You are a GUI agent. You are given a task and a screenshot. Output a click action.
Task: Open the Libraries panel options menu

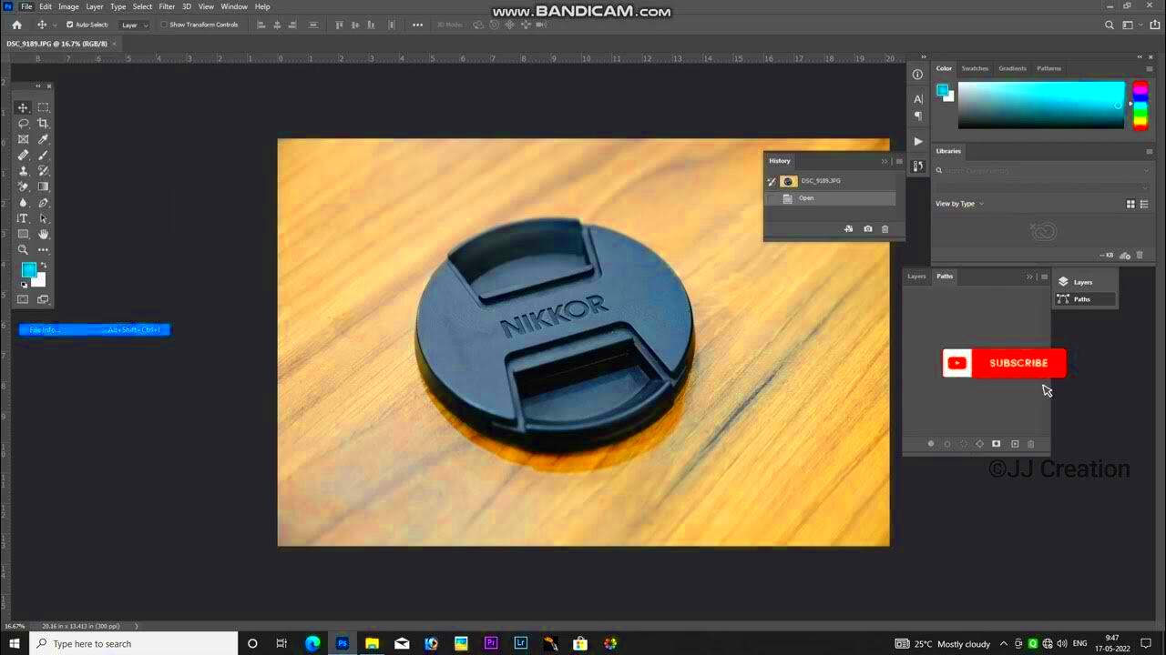click(1150, 151)
